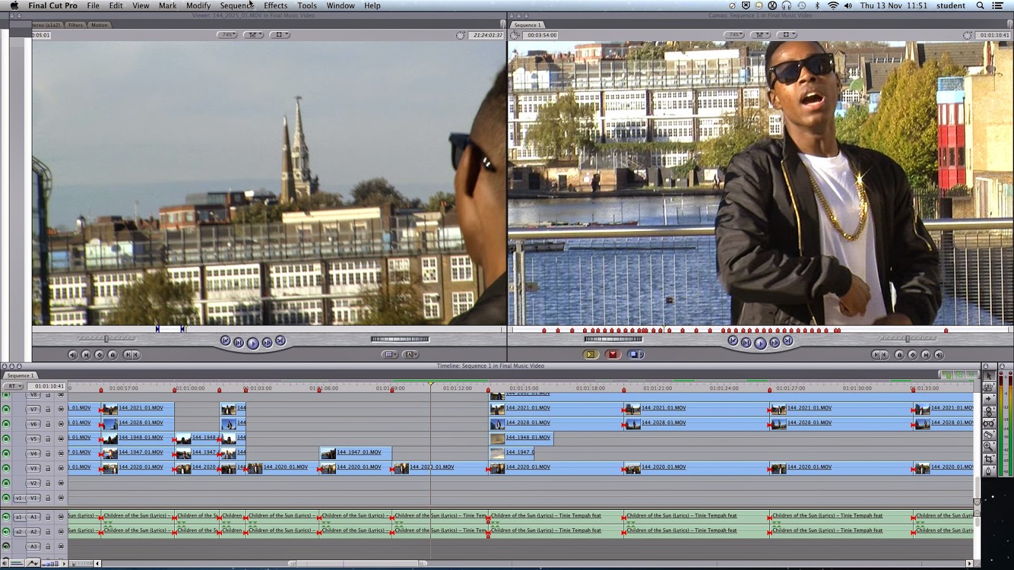Toggle visibility of track V5

tap(6, 438)
